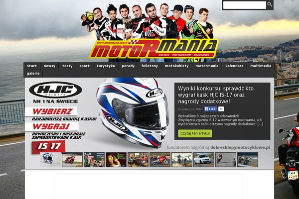
Task: Click the search magnifier icon
Action: point(270,4)
